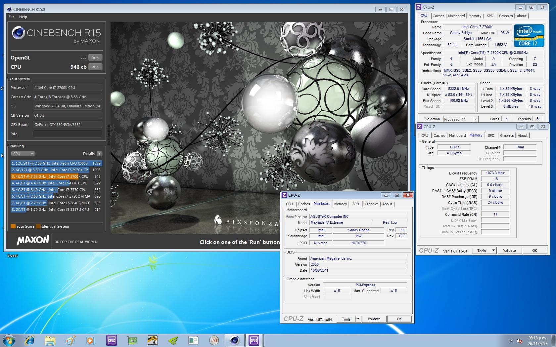Click Tools button in Mainboard CPU-Z window
Viewport: 556px width, 347px height.
pos(346,319)
